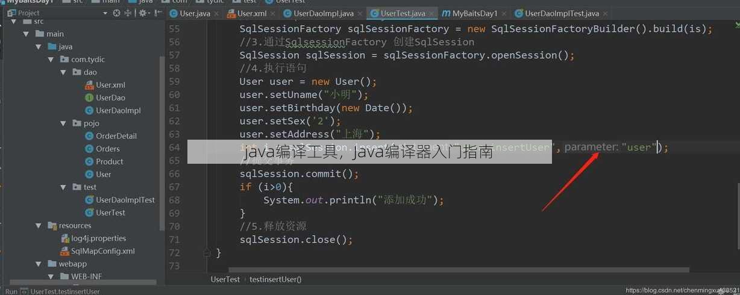Select the com.tydic package
The width and height of the screenshot is (740, 295).
(88, 60)
